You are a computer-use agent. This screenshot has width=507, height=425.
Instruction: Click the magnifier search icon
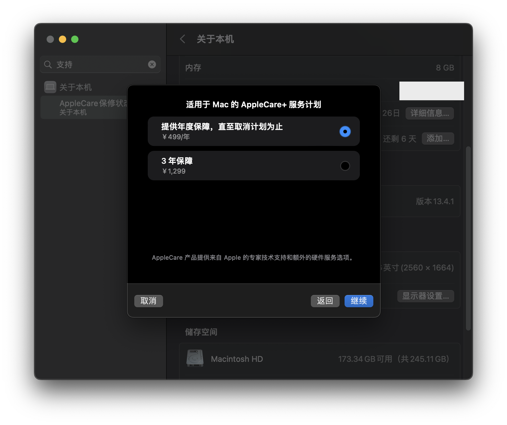(48, 64)
